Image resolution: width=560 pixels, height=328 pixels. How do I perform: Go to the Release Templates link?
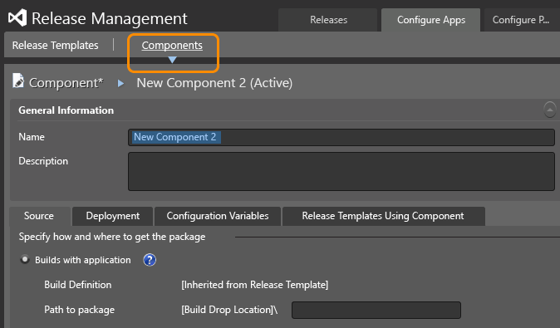pyautogui.click(x=56, y=46)
